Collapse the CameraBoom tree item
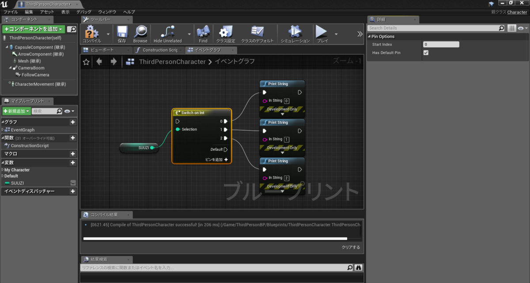This screenshot has height=283, width=530. click(x=10, y=68)
